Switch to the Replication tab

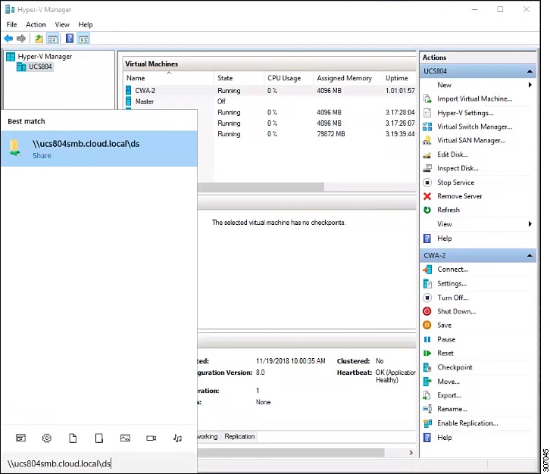tap(239, 436)
